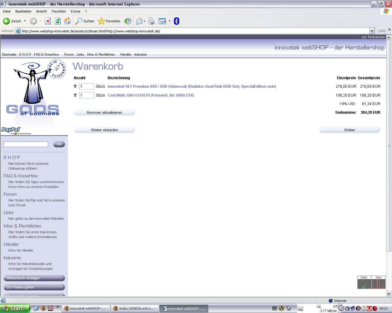Click the PayPal logo
The width and height of the screenshot is (392, 313).
(x=11, y=130)
